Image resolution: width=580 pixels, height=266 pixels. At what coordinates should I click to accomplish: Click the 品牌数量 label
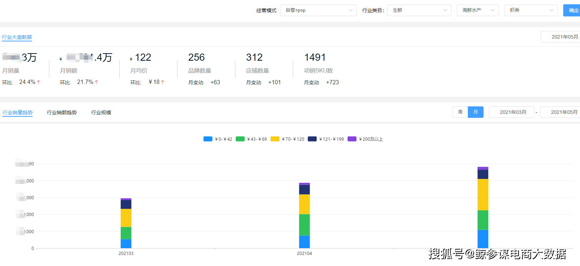click(x=200, y=71)
